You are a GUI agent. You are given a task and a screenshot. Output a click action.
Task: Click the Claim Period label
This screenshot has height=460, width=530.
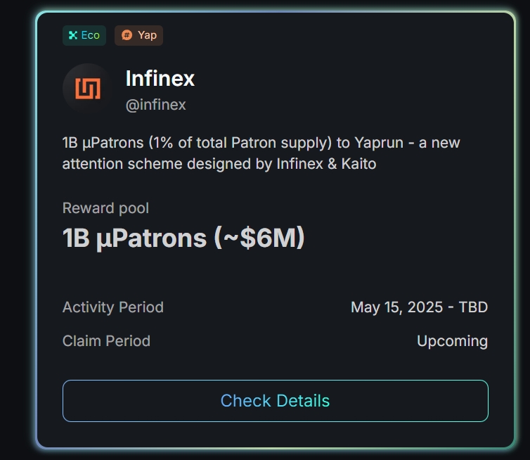pyautogui.click(x=106, y=341)
